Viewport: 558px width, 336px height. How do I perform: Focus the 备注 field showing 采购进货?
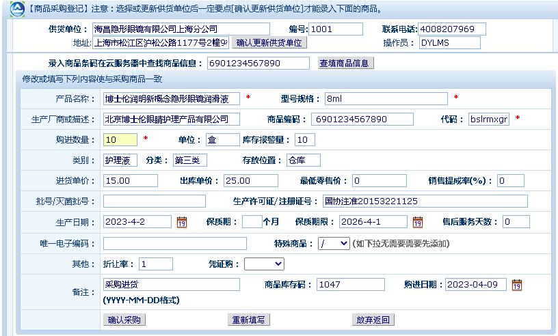(x=172, y=285)
